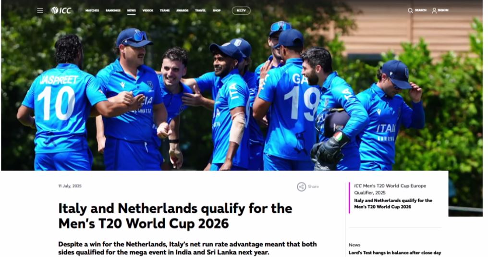The image size is (488, 257).
Task: Click the Sign In text link
Action: click(443, 11)
